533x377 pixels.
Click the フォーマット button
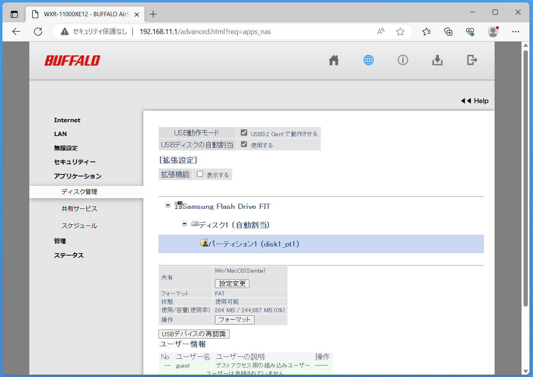[234, 320]
